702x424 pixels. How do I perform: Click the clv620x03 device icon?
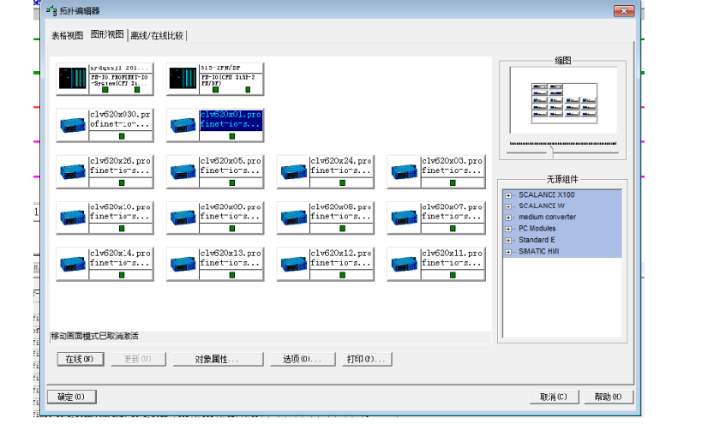pyautogui.click(x=404, y=171)
